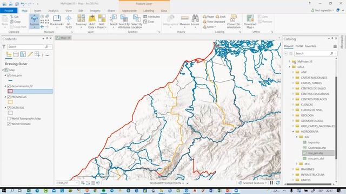
Task: Open the Basemap gallery
Action: tap(81, 22)
